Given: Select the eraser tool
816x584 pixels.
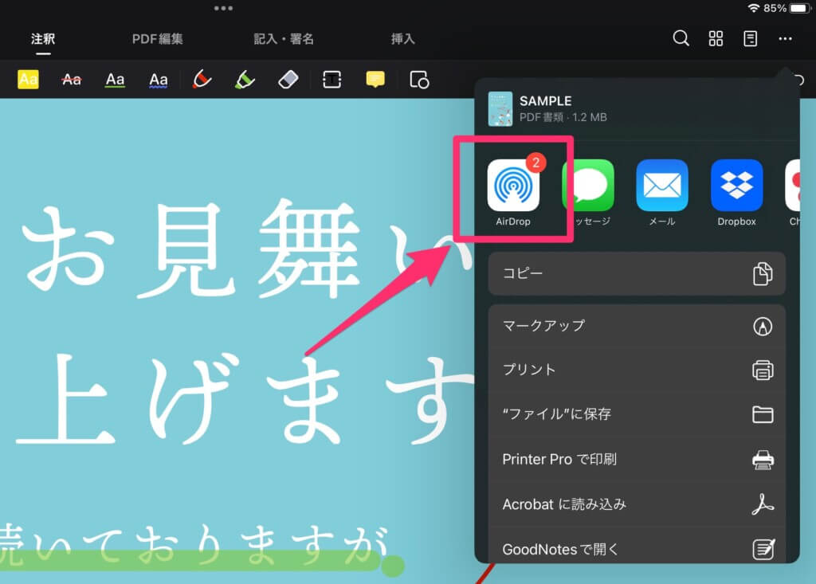Looking at the screenshot, I should tap(288, 79).
